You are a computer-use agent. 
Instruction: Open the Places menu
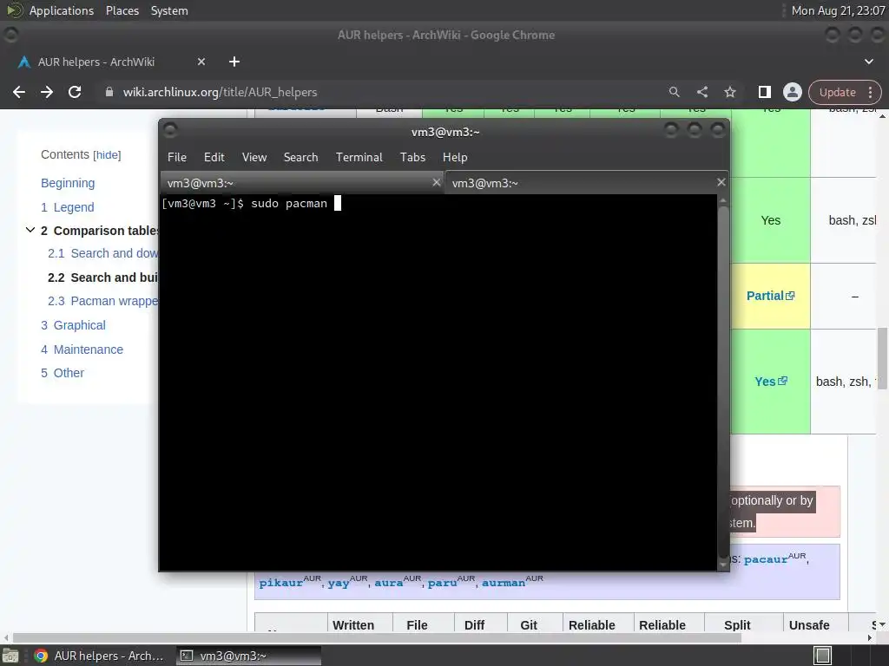[x=122, y=10]
